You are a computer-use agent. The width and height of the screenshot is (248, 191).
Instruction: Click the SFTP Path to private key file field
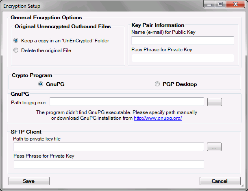pyautogui.click(x=109, y=147)
